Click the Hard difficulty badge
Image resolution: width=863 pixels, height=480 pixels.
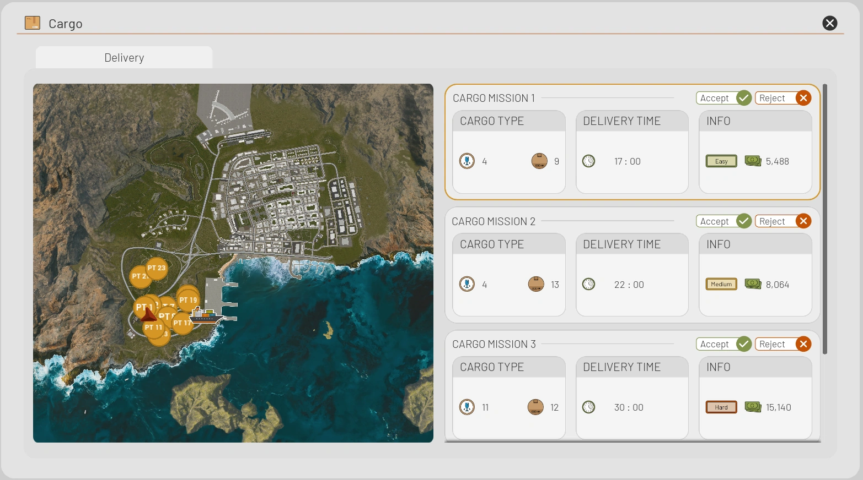pyautogui.click(x=721, y=407)
